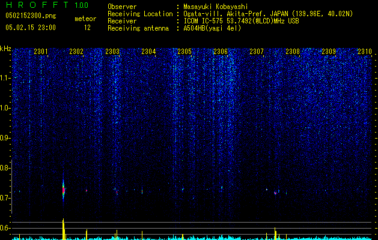Click the 0.7 kHz axis tick label
378x240 pixels.
5,198
